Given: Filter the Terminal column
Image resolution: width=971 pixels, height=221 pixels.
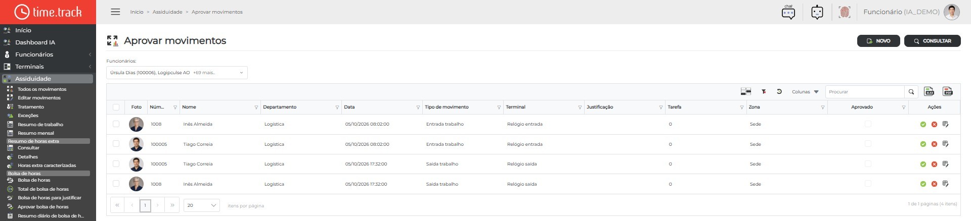Looking at the screenshot, I should [x=580, y=107].
